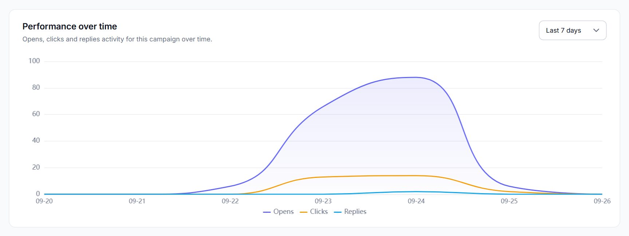Image resolution: width=629 pixels, height=236 pixels.
Task: Click the 20 y-axis value label
Action: (36, 167)
